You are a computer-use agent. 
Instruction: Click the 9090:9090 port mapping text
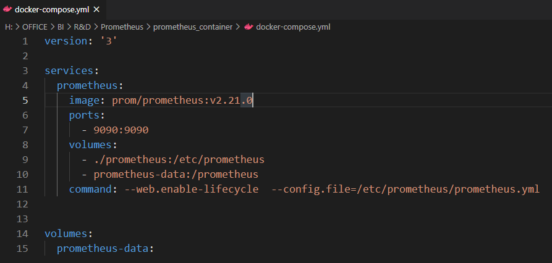coord(121,130)
